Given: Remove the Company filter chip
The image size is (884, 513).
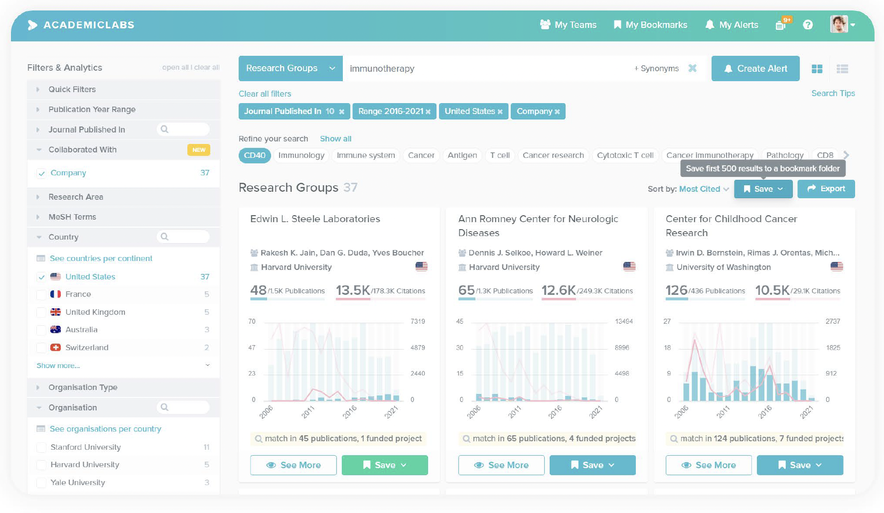Looking at the screenshot, I should coord(557,112).
